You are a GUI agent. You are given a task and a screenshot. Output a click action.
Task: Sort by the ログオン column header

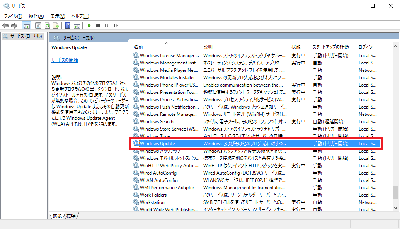pyautogui.click(x=368, y=47)
